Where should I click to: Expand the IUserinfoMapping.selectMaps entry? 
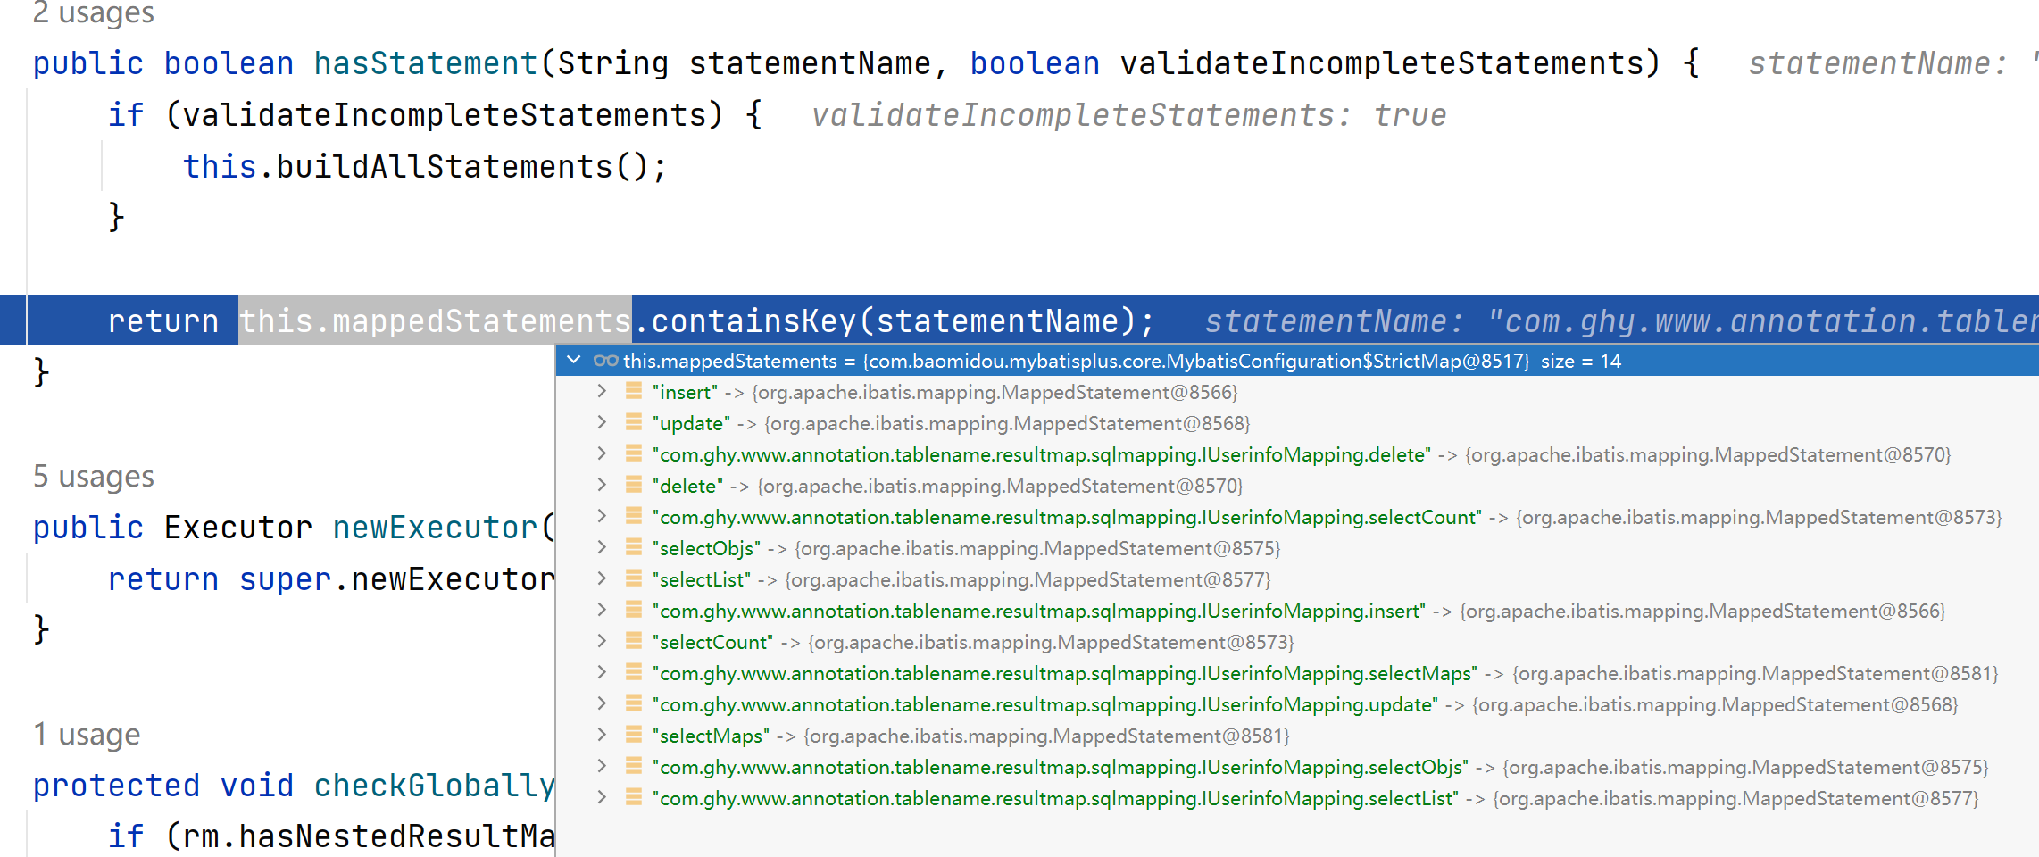click(602, 673)
